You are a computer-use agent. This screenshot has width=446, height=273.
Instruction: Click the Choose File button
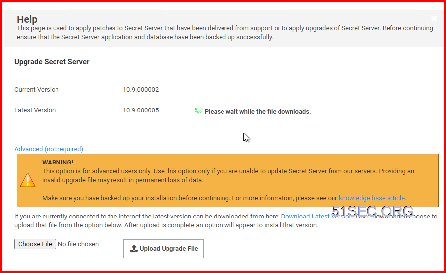click(x=35, y=244)
